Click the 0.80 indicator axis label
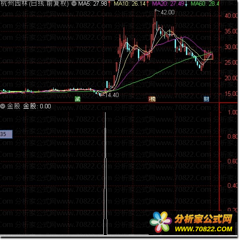Viewport: 240px width, 240px height. click(233, 136)
